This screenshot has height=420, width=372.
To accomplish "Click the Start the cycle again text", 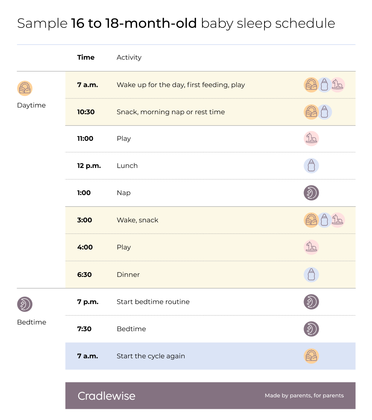I will pyautogui.click(x=151, y=356).
